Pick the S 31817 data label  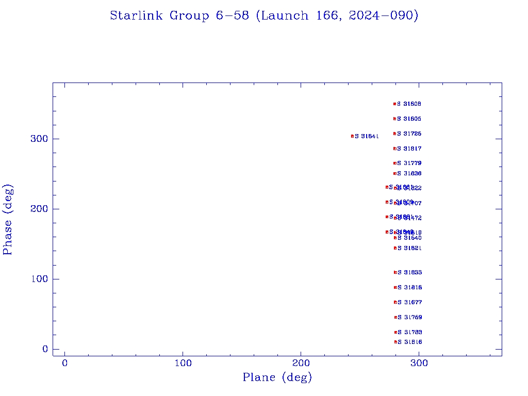tap(409, 148)
